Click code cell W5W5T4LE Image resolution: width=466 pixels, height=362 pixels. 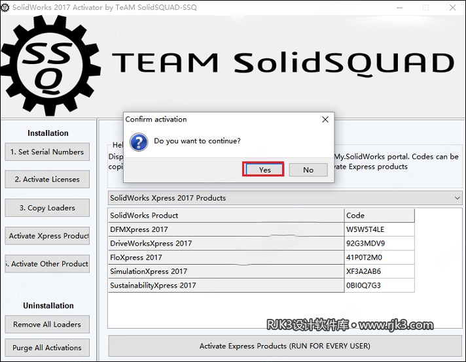pos(379,229)
